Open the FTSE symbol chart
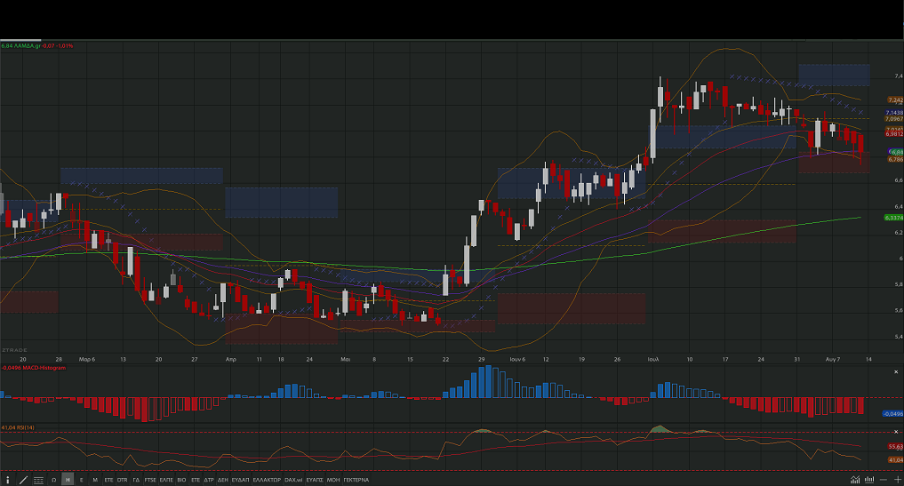 [150, 480]
